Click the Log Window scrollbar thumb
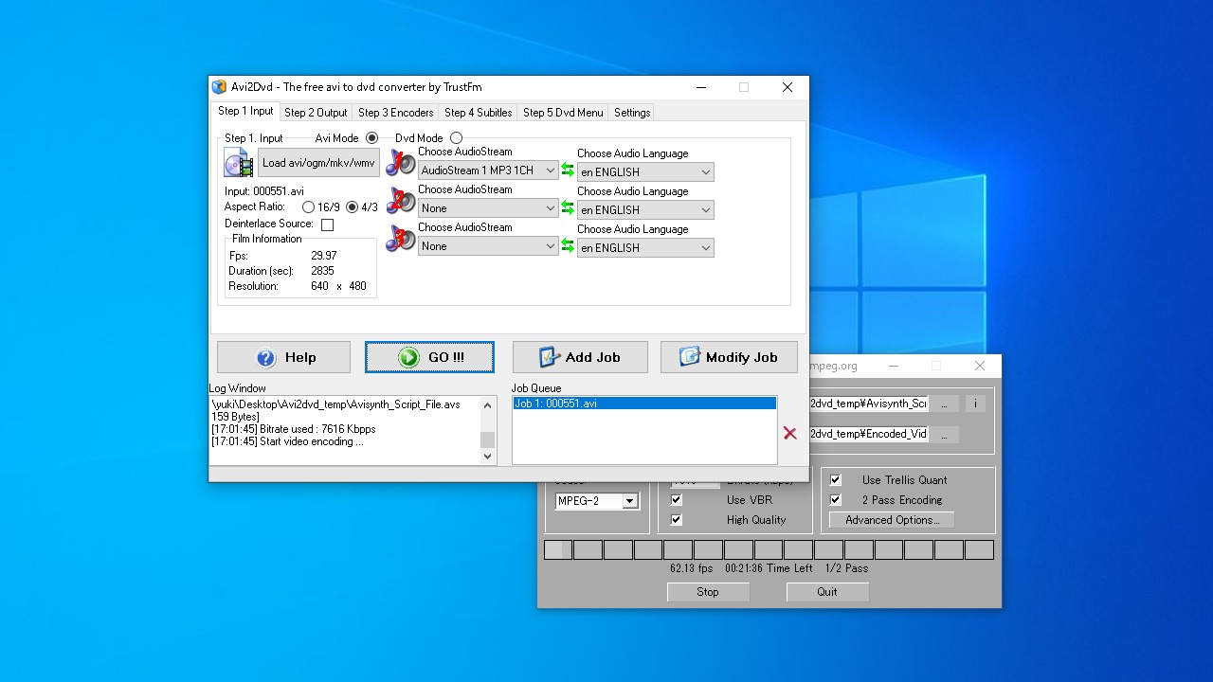Viewport: 1213px width, 682px height. [x=488, y=440]
